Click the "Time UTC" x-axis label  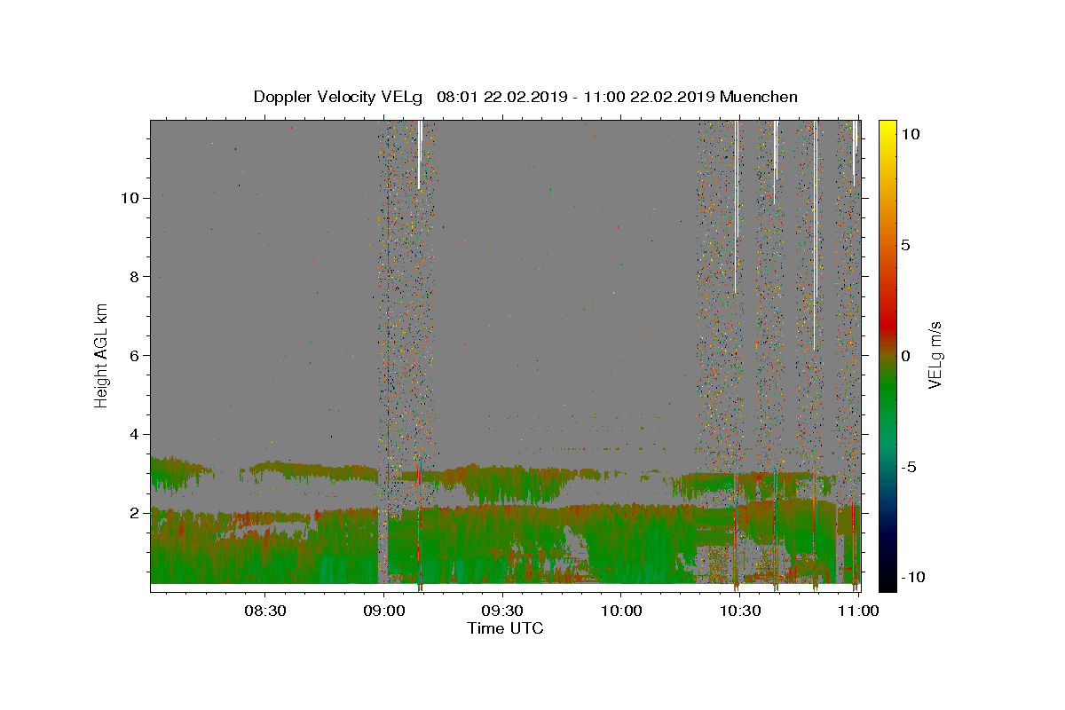(x=505, y=628)
